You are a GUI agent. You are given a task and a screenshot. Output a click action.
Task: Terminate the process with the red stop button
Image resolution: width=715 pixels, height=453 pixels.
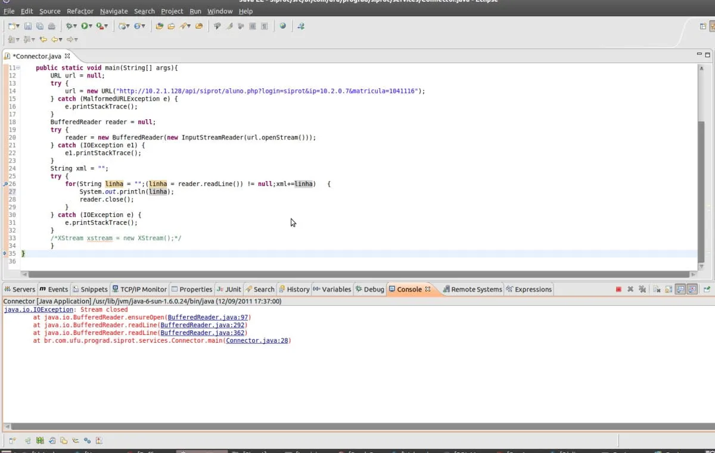[618, 290]
